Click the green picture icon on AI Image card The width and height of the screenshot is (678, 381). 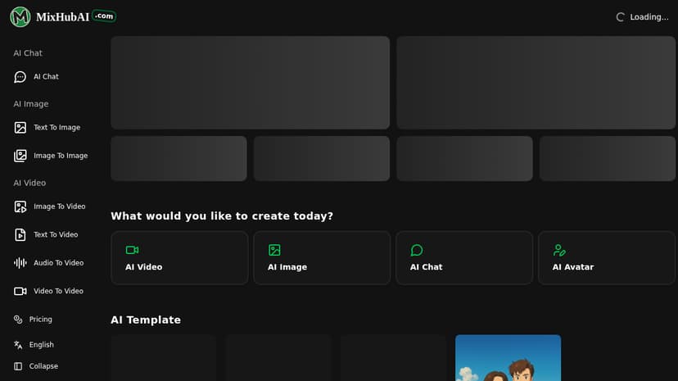(x=274, y=250)
